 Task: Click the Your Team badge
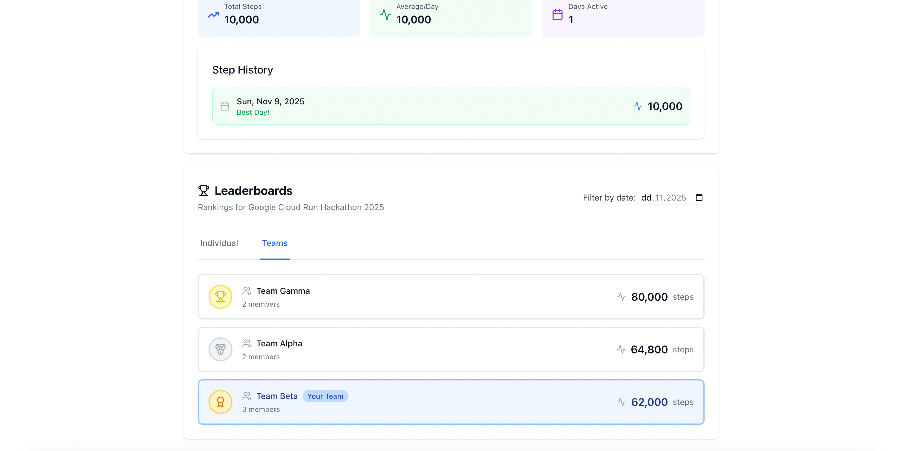click(325, 396)
